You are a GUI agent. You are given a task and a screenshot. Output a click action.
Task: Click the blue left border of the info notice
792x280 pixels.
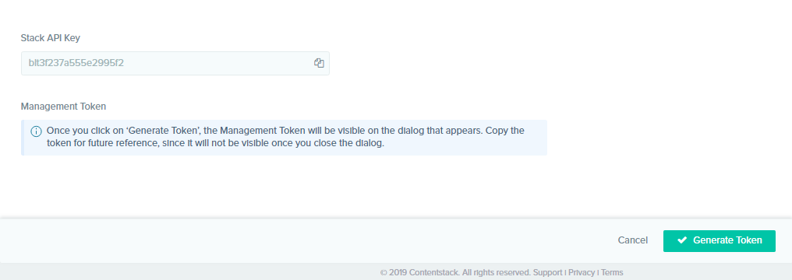(x=23, y=138)
